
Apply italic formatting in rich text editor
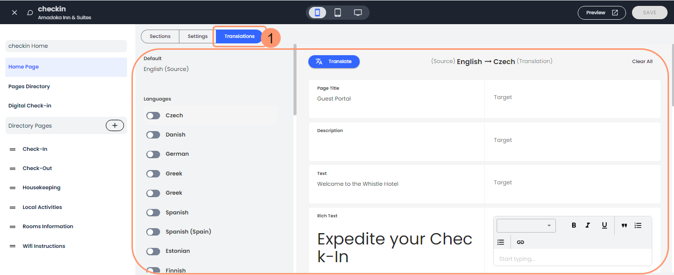[x=588, y=225]
